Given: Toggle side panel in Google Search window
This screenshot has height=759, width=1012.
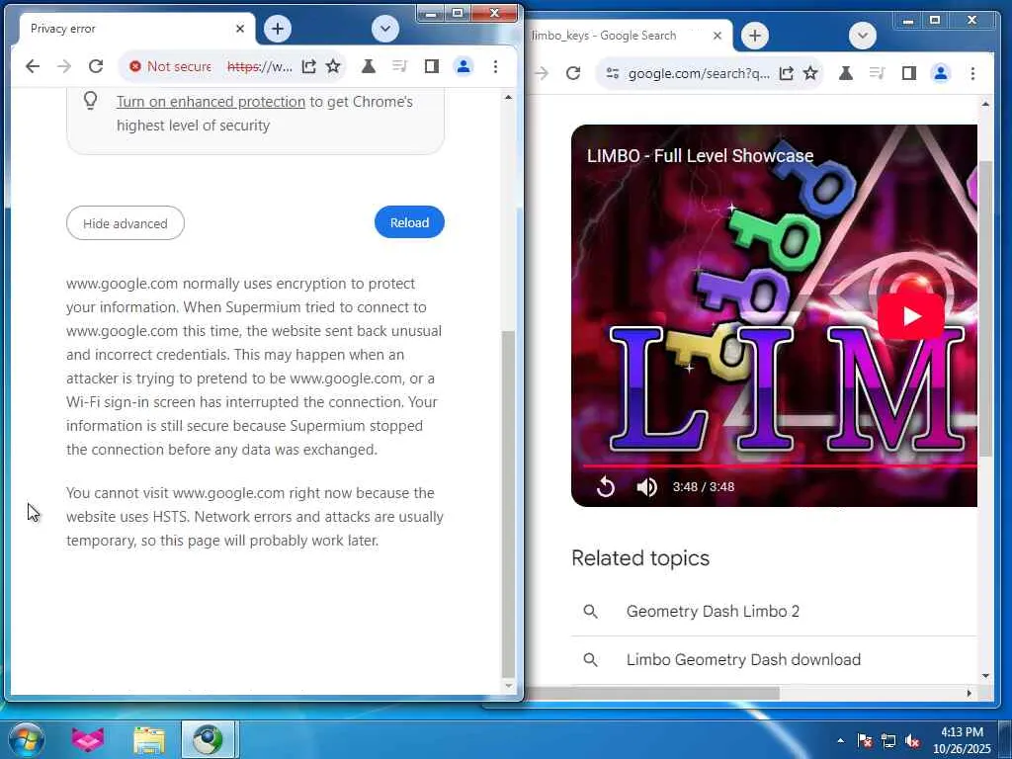Looking at the screenshot, I should coord(909,73).
